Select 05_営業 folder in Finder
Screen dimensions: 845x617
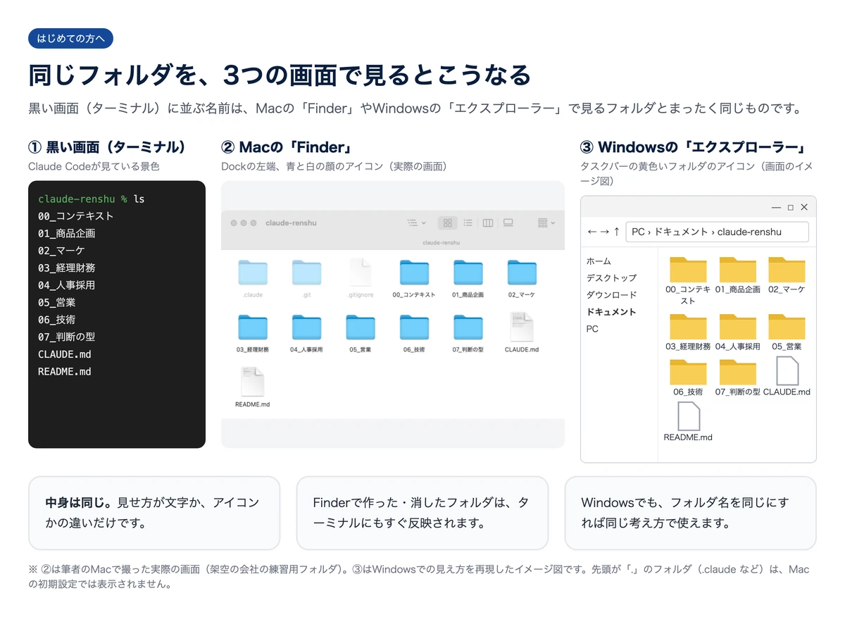point(360,333)
